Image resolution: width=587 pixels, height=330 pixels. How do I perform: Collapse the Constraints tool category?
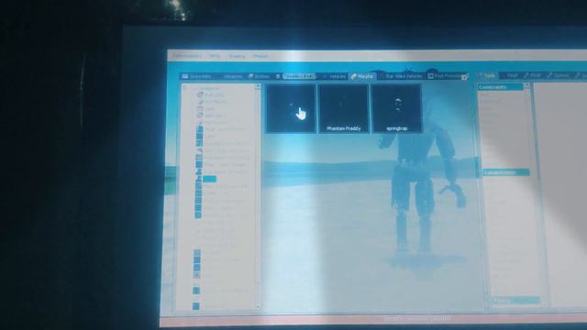click(x=500, y=87)
